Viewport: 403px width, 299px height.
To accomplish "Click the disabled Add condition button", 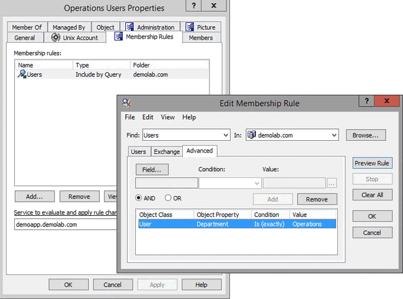I will point(273,199).
